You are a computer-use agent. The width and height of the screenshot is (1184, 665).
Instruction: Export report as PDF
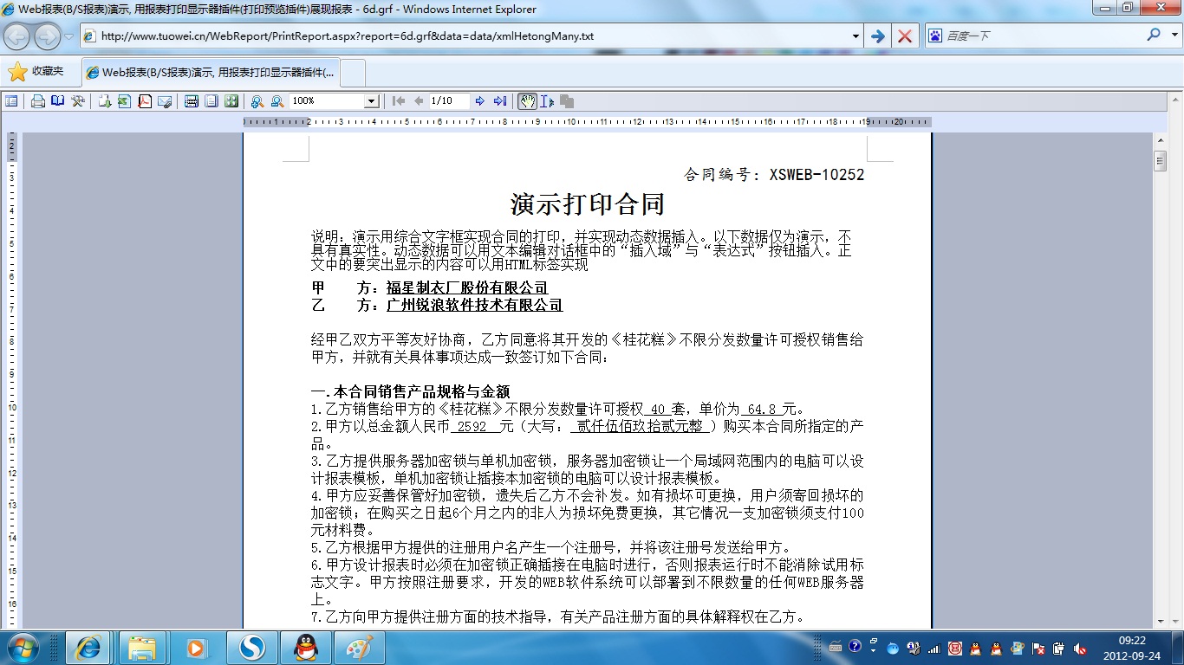point(145,101)
